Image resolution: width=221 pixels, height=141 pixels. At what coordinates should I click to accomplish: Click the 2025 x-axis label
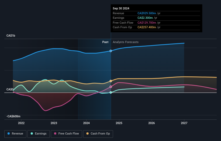click(x=119, y=123)
